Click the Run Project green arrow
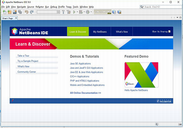The image size is (183, 128). (x=74, y=12)
